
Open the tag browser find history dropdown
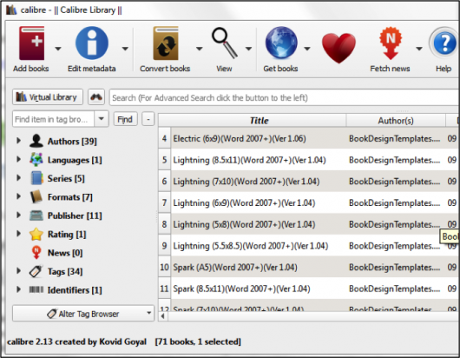coord(102,119)
